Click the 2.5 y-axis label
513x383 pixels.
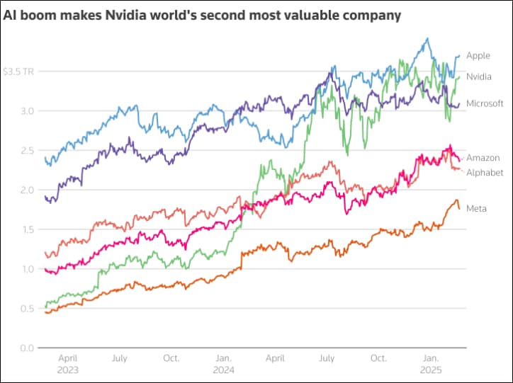28,151
